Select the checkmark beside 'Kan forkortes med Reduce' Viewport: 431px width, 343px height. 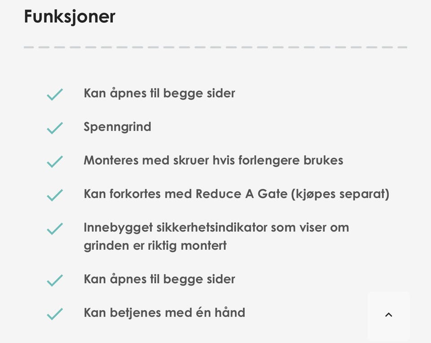(x=55, y=195)
